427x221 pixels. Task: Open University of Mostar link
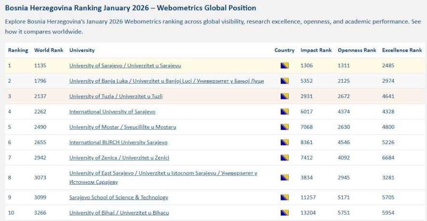122,127
